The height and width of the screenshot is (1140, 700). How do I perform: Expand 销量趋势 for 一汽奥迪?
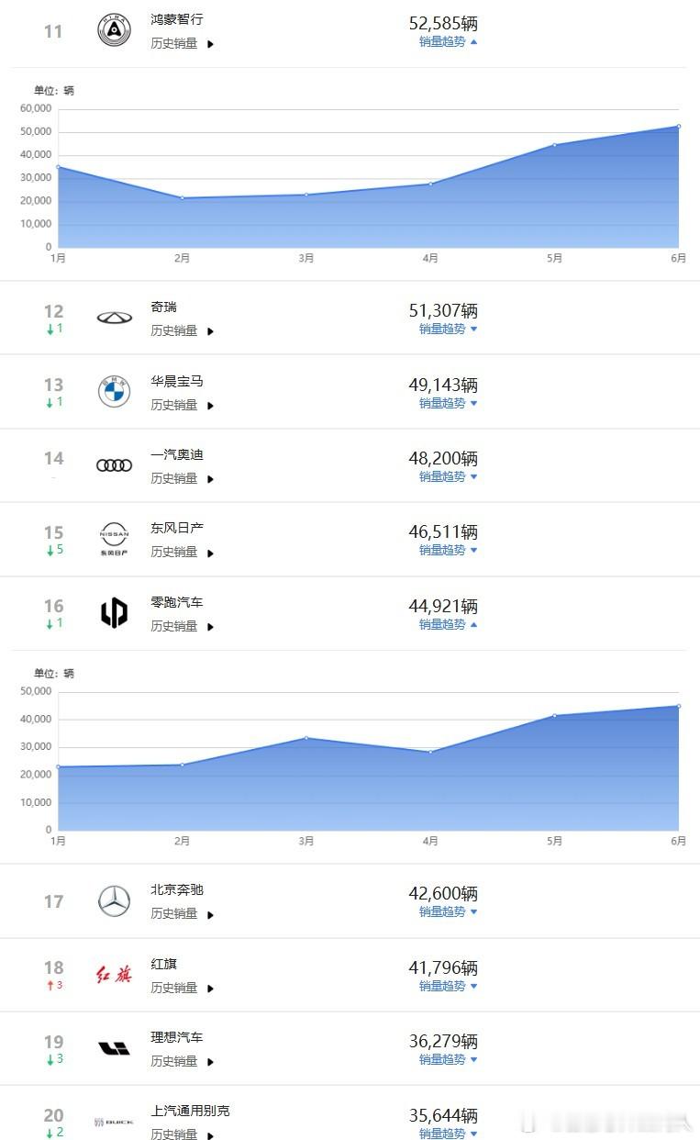449,476
